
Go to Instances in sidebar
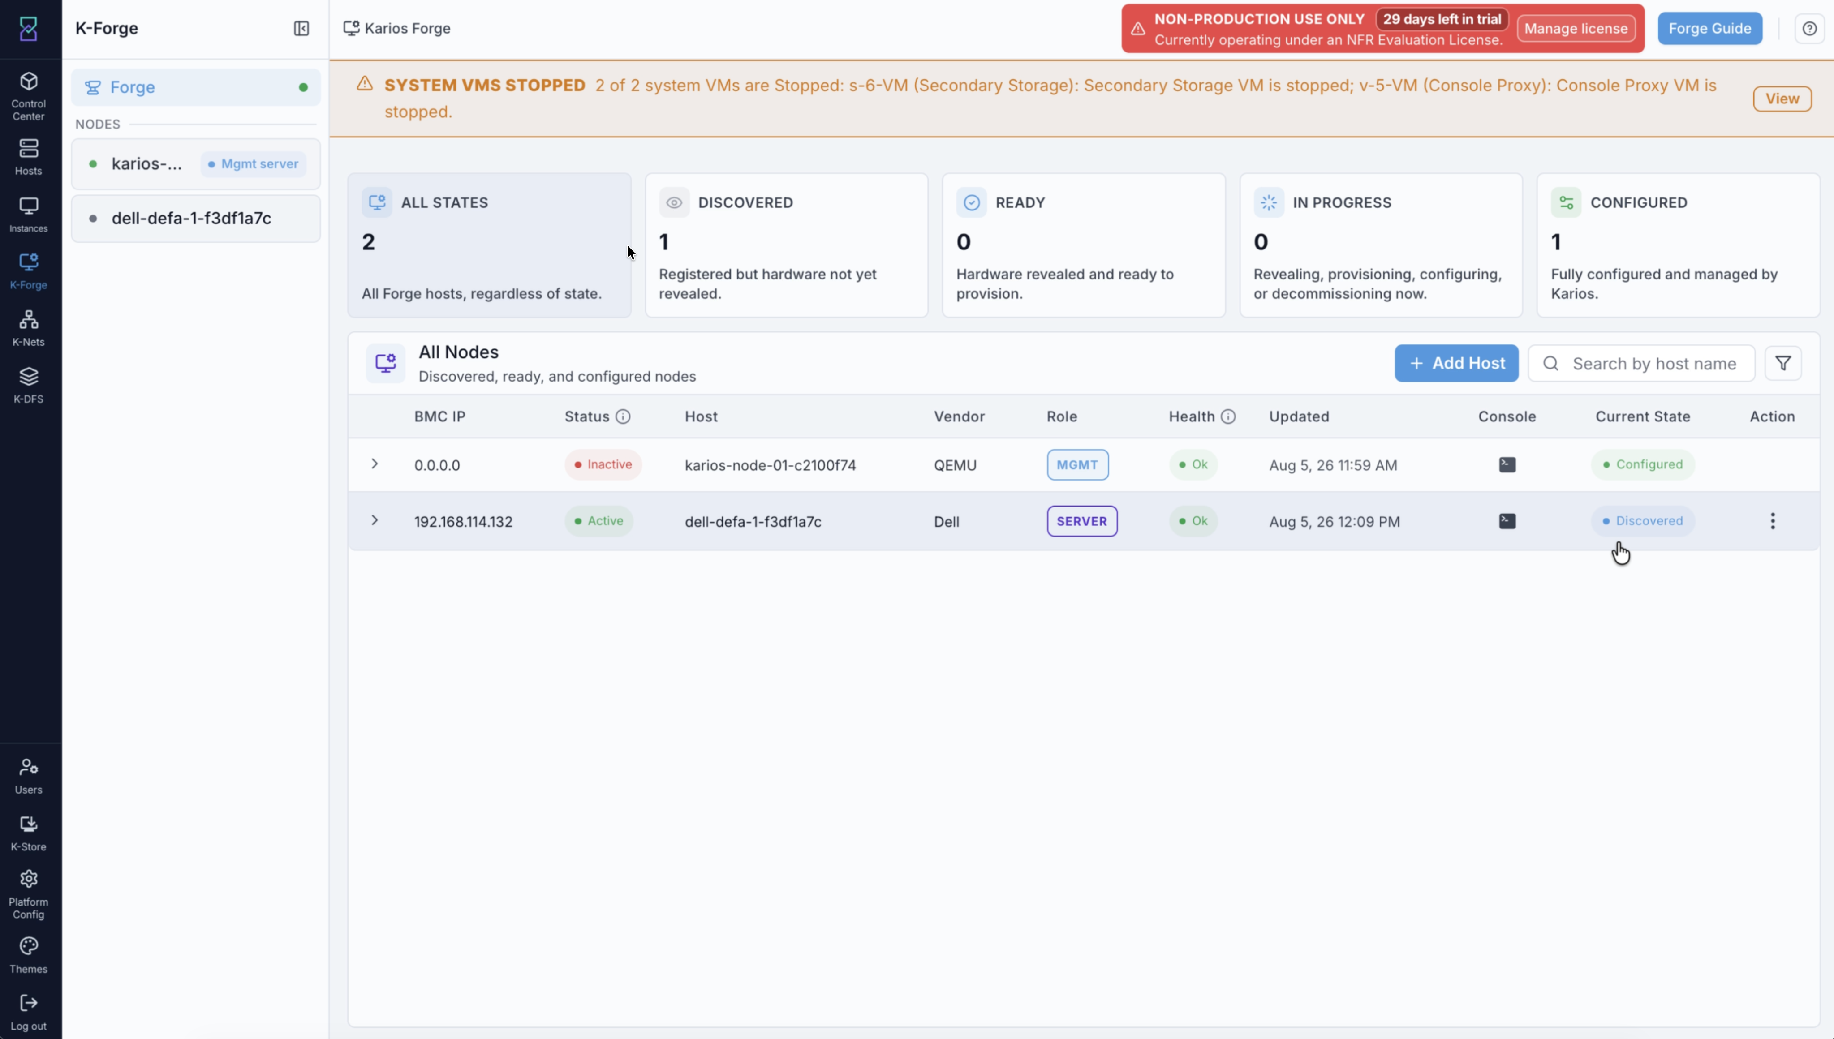pos(29,215)
